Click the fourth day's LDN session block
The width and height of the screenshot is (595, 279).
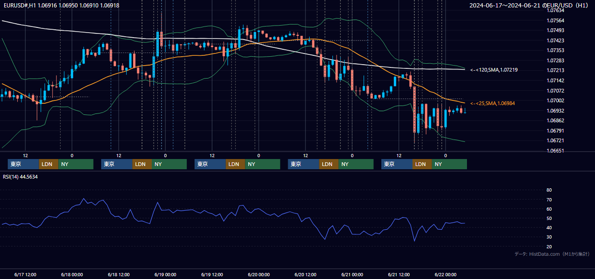[x=329, y=164]
